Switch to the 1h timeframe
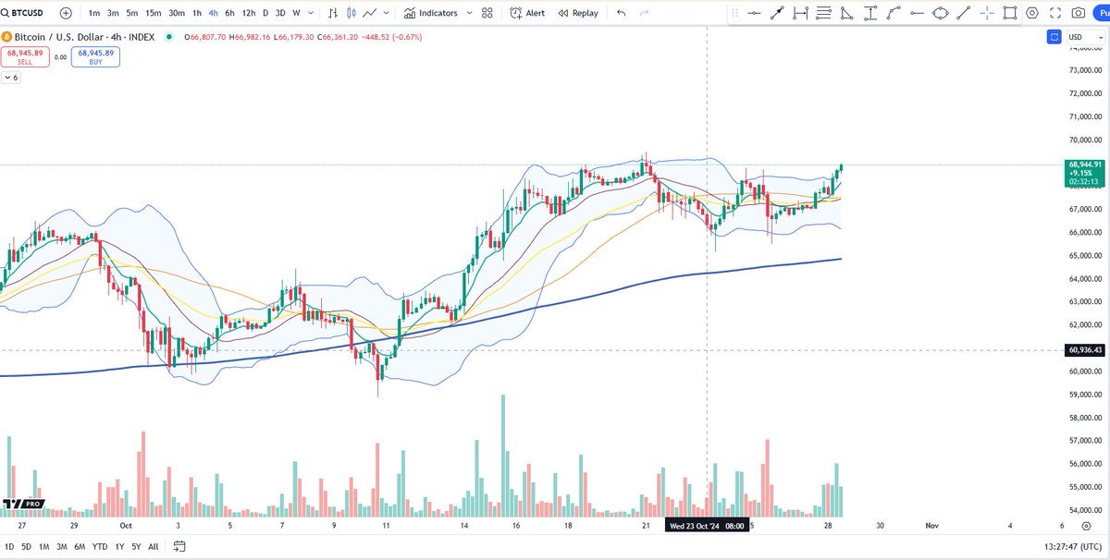The width and height of the screenshot is (1110, 560). [197, 14]
